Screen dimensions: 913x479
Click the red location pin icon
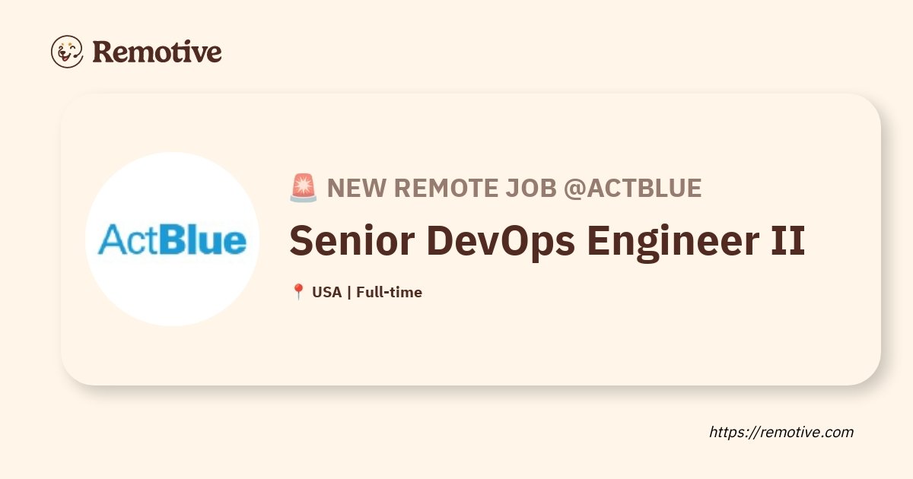[x=298, y=292]
